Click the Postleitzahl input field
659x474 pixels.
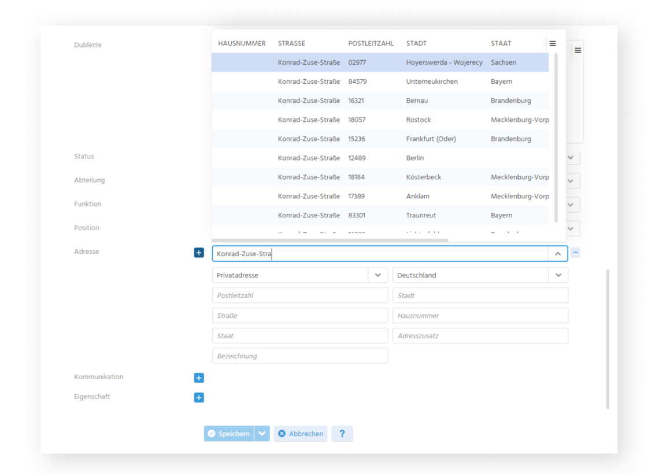[299, 295]
